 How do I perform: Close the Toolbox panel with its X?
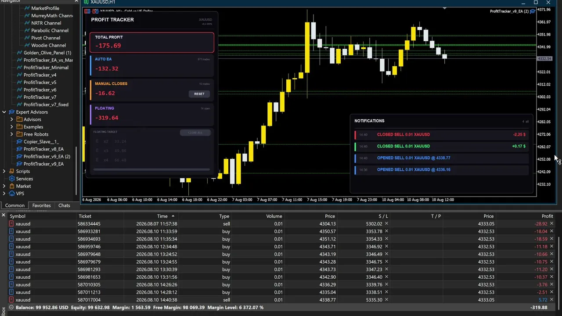(x=3, y=215)
